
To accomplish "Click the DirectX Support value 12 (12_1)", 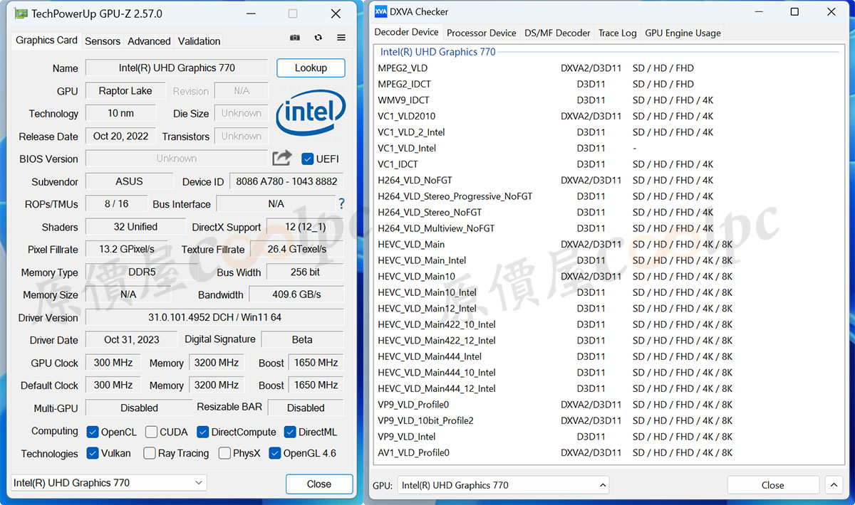I will 306,227.
